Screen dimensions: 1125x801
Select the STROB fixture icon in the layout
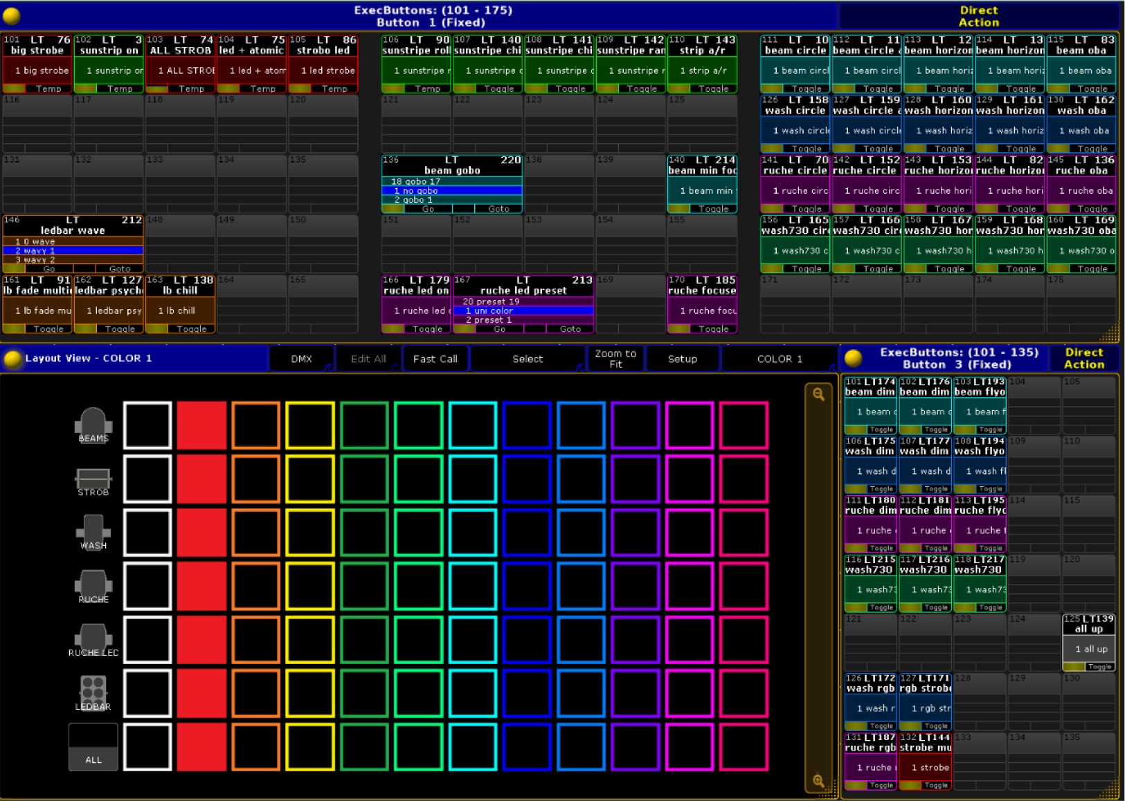coord(93,481)
